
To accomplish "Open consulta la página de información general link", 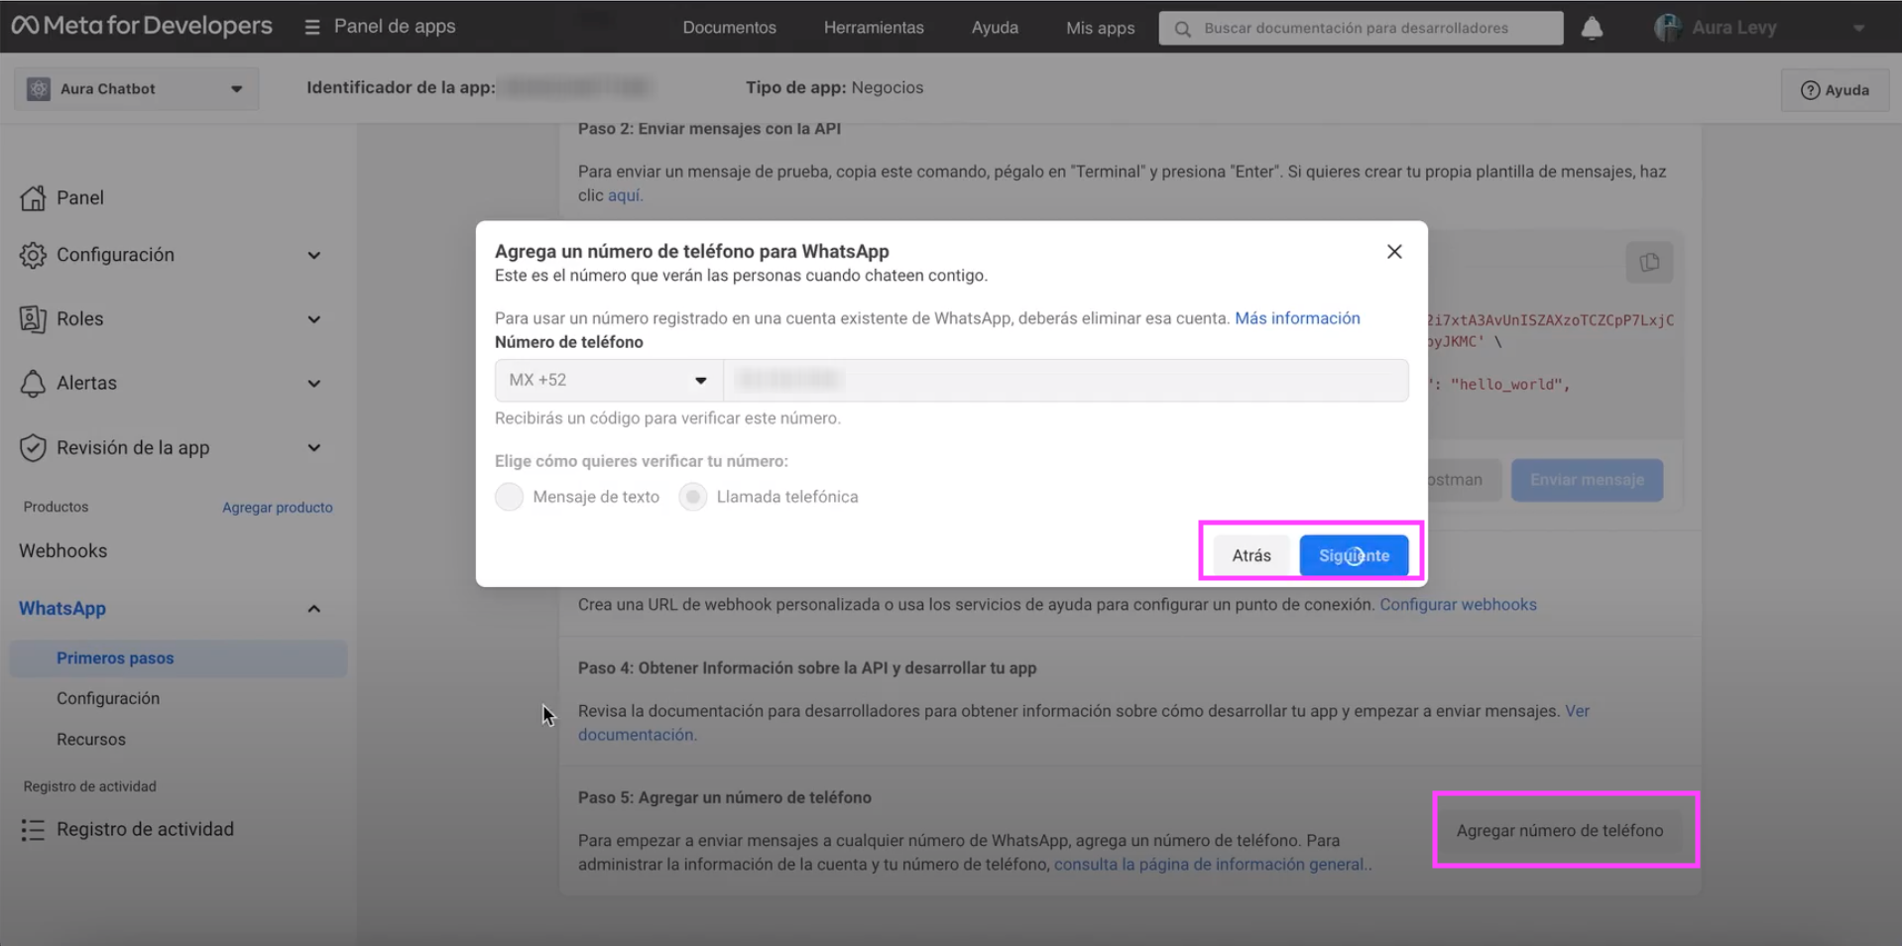I will point(1210,865).
